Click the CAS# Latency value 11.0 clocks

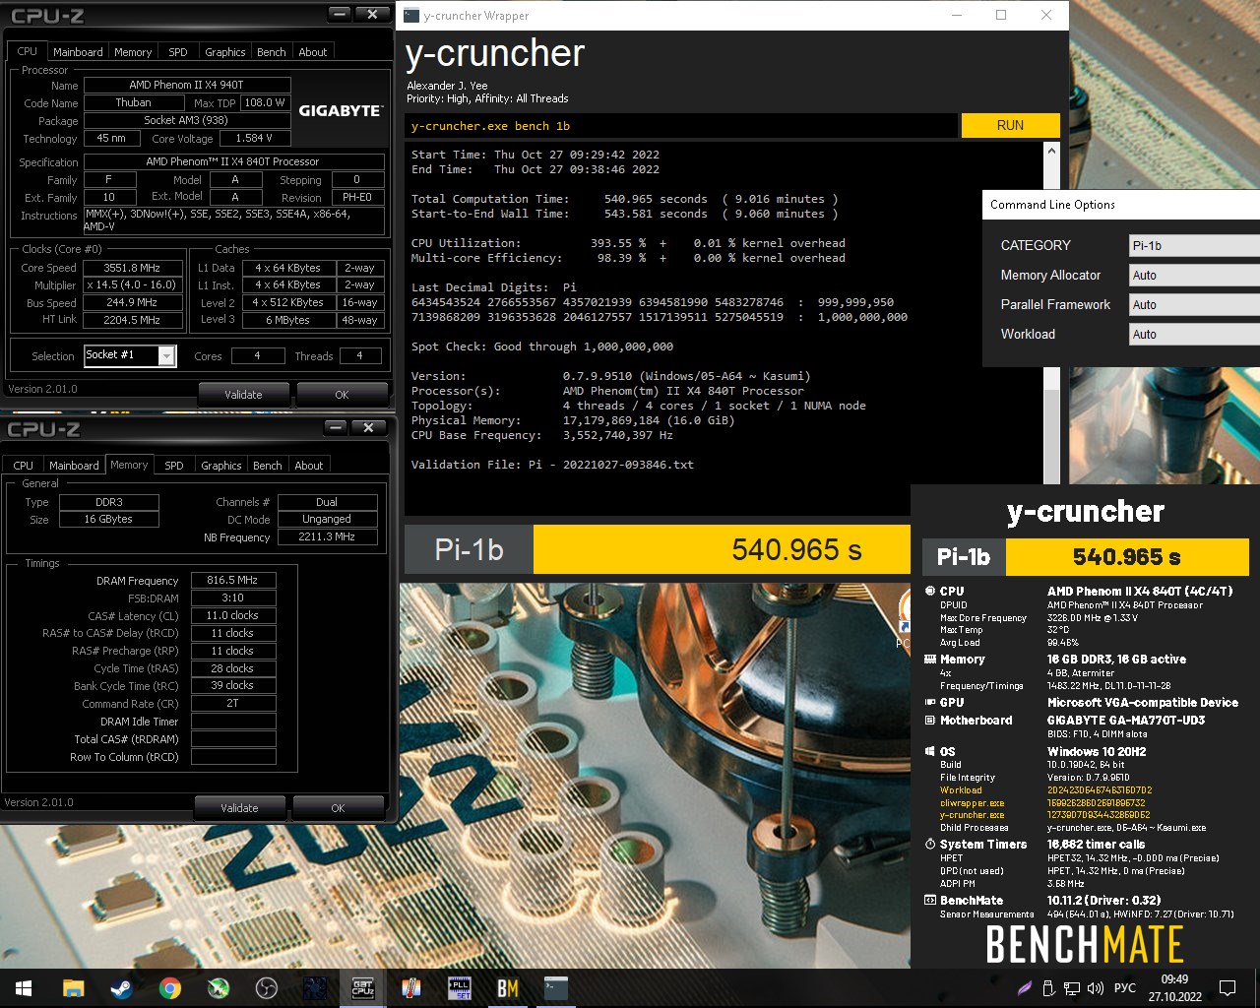point(233,616)
